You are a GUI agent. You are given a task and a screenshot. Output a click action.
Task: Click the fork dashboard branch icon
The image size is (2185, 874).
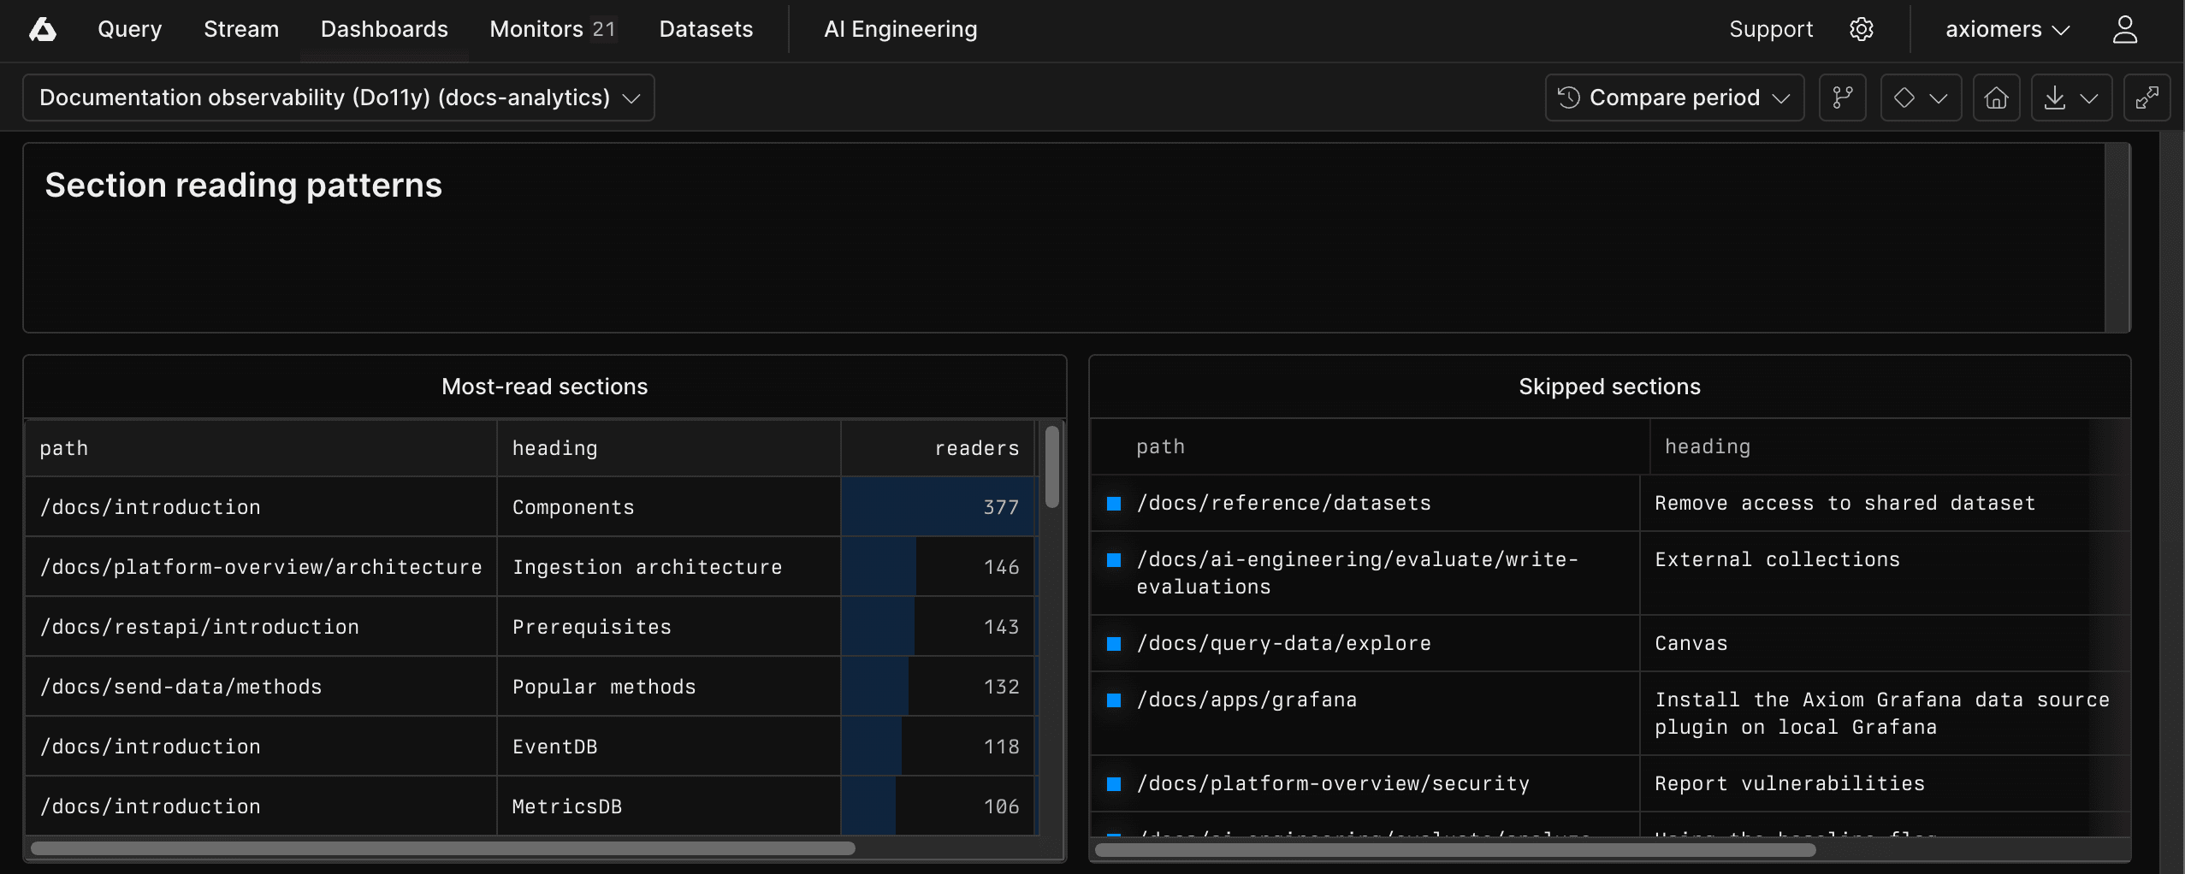click(1842, 97)
